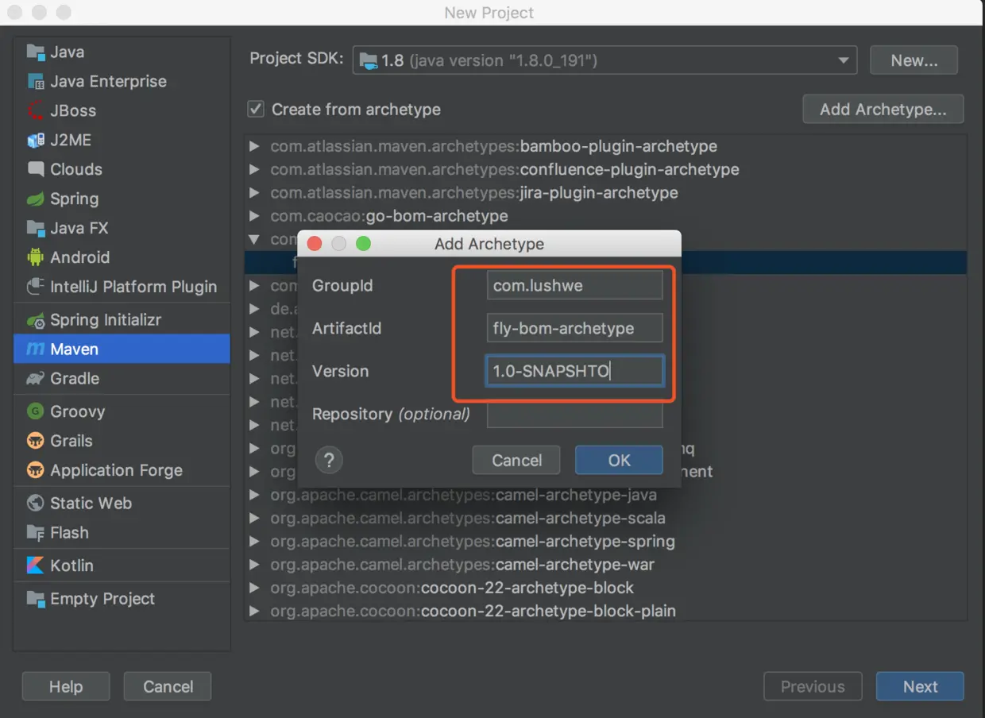Viewport: 985px width, 718px height.
Task: Expand bamboo-plugin-archetype tree node
Action: pyautogui.click(x=254, y=146)
